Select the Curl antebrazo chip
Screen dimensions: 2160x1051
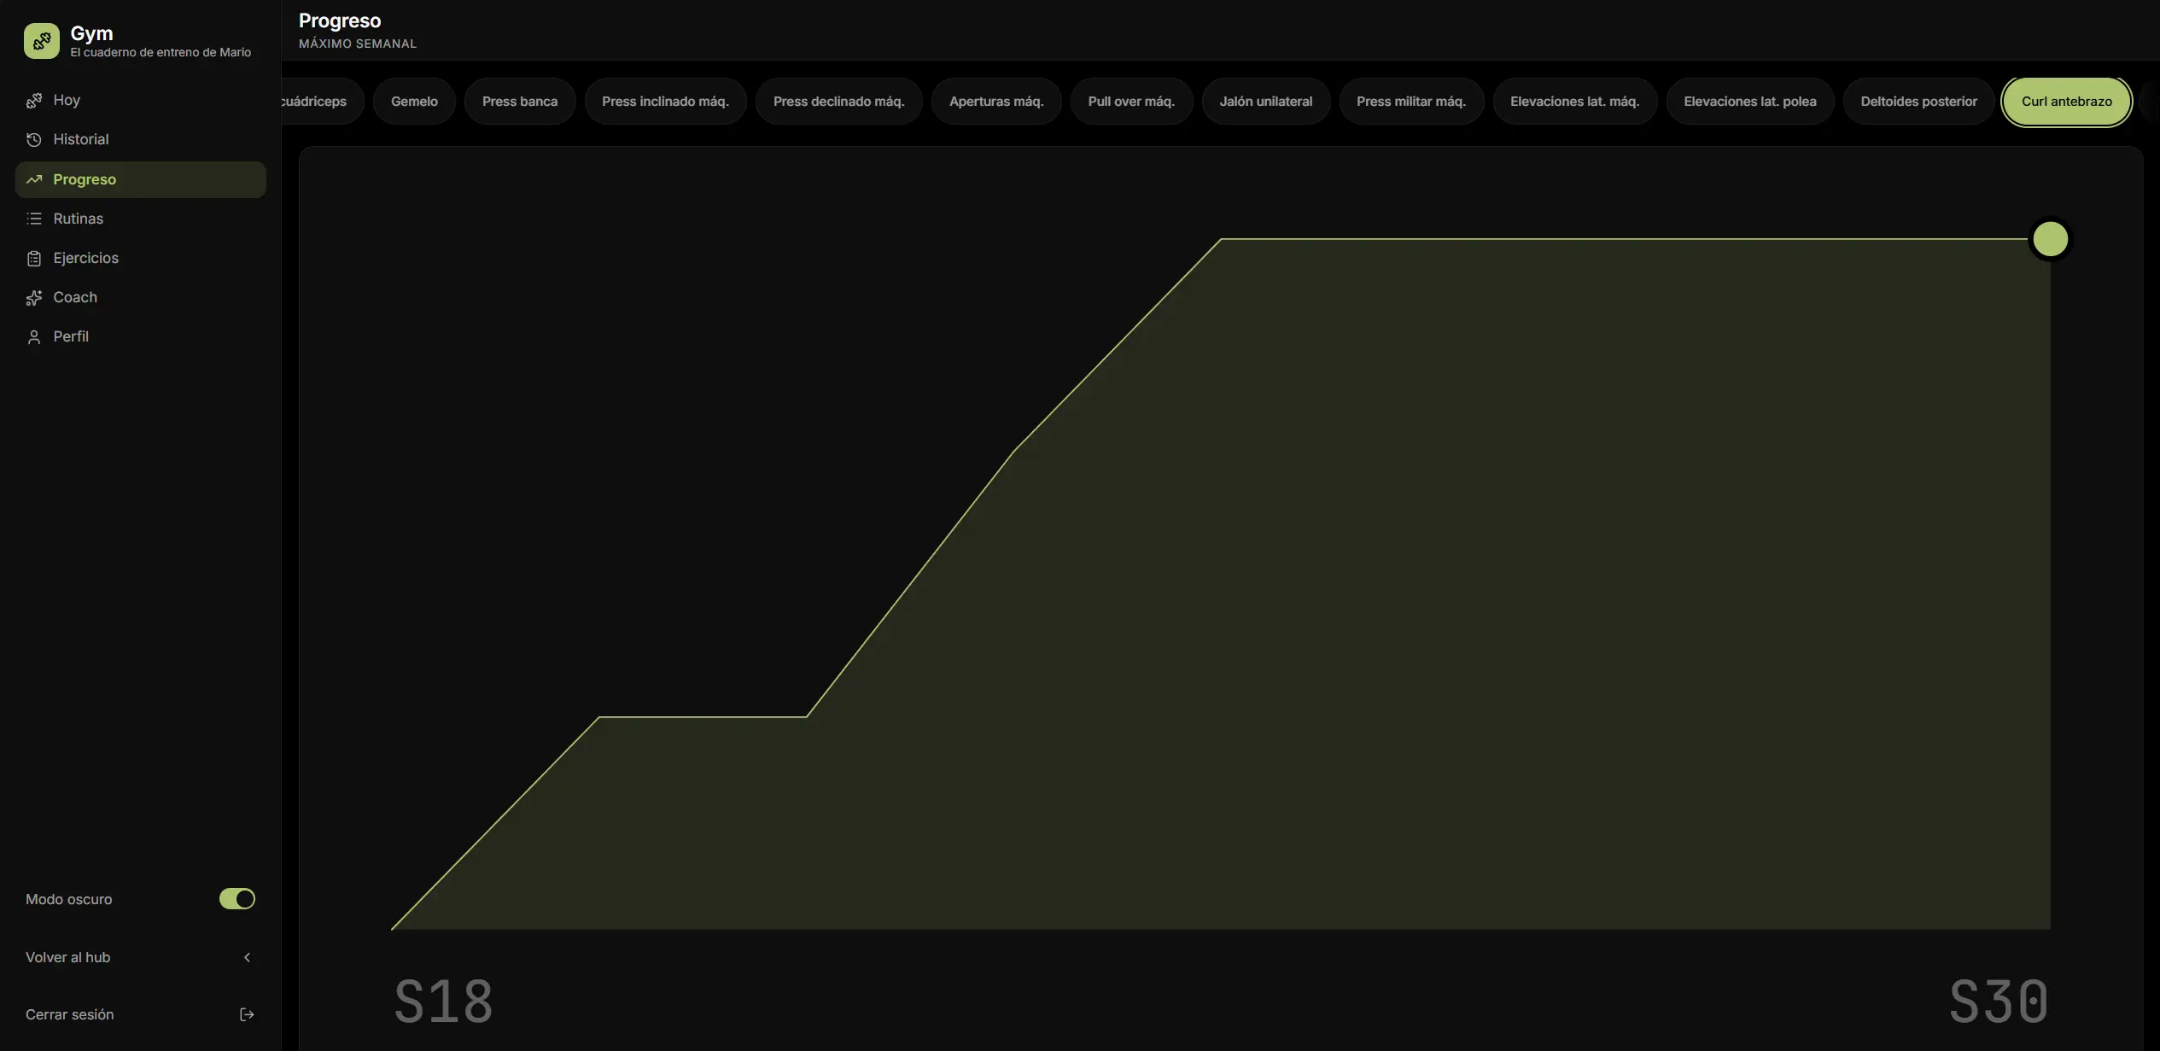(x=2067, y=102)
